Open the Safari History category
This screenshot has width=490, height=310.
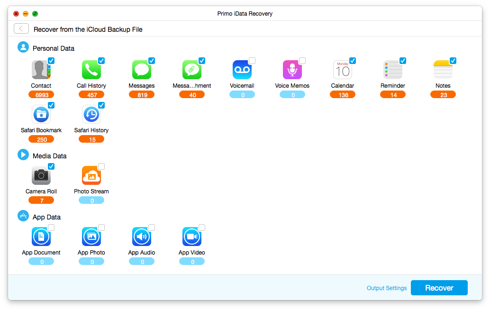pyautogui.click(x=91, y=114)
